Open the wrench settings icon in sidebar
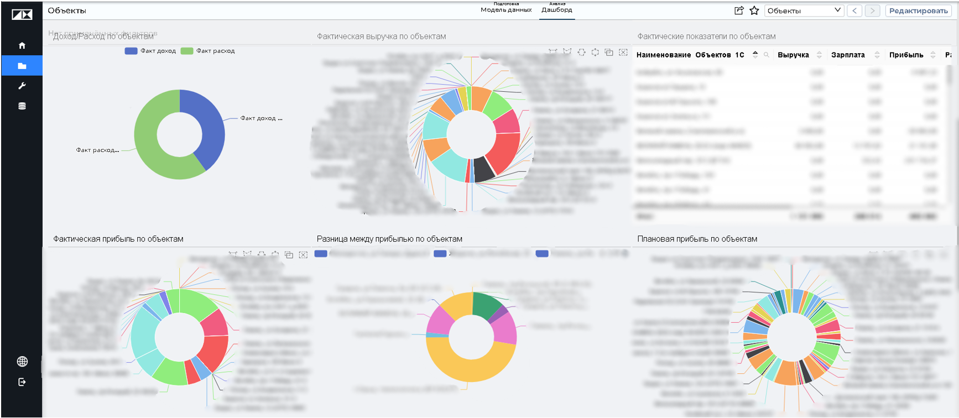This screenshot has height=418, width=959. tap(22, 86)
